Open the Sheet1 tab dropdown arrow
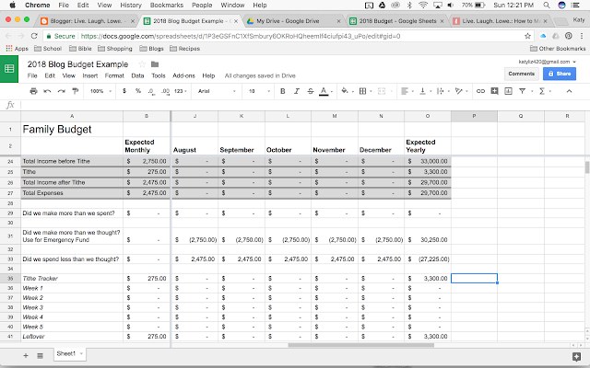The height and width of the screenshot is (368, 590). [81, 353]
